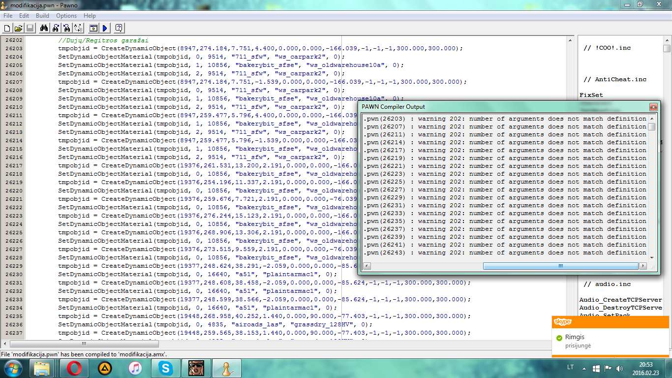
Task: Open the Help menu
Action: point(90,16)
